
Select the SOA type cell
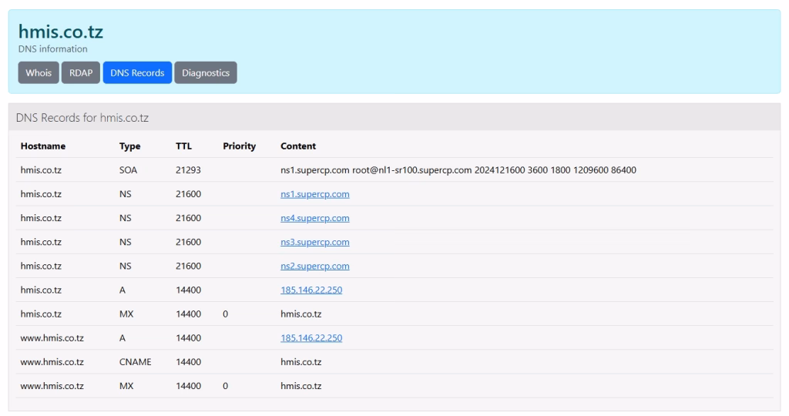tap(129, 170)
